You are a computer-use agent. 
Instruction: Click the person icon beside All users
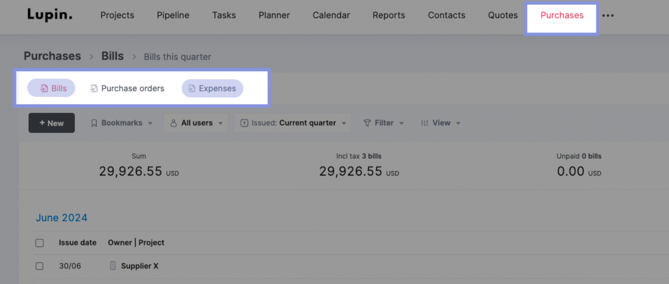[174, 123]
